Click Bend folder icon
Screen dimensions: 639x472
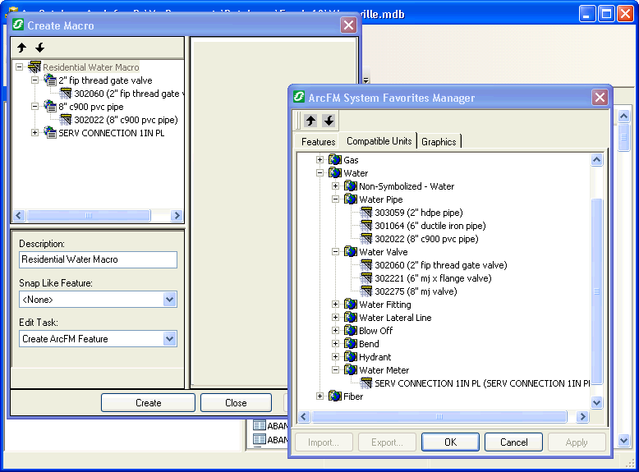[351, 344]
